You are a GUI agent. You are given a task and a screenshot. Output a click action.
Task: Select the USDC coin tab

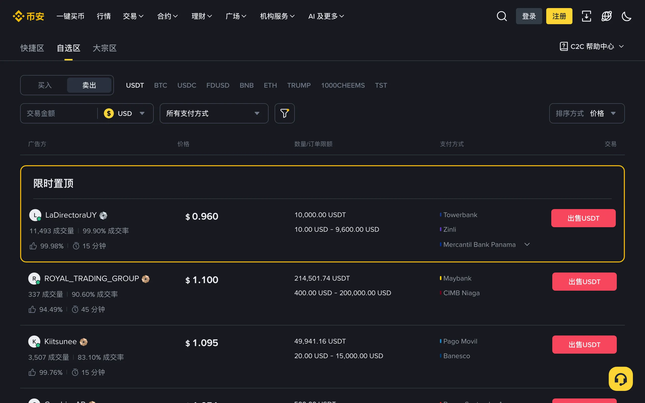point(186,85)
